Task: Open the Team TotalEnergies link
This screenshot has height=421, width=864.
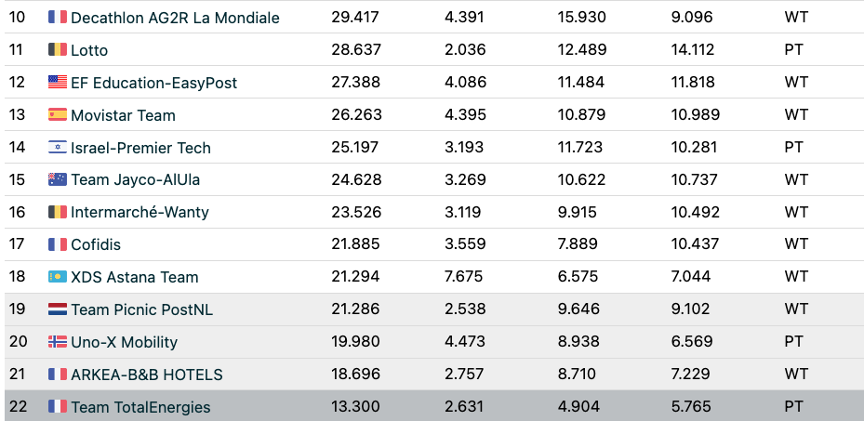Action: tap(140, 407)
